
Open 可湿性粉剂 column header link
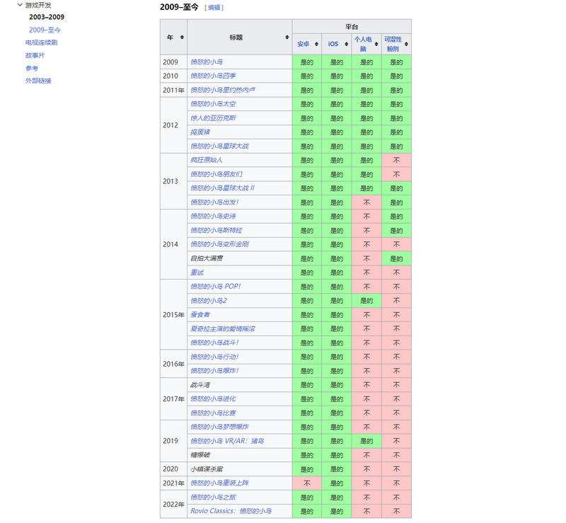(393, 44)
